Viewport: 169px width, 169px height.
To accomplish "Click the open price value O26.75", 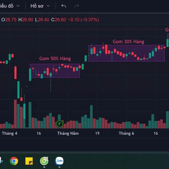I will pos(9,20).
